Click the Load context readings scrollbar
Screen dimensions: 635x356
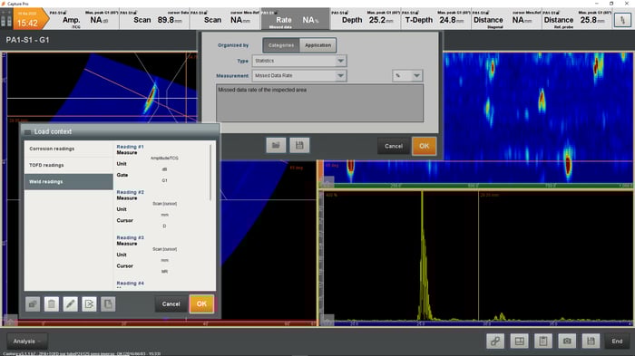pos(210,173)
